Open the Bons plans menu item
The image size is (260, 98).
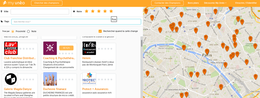[x=193, y=3]
